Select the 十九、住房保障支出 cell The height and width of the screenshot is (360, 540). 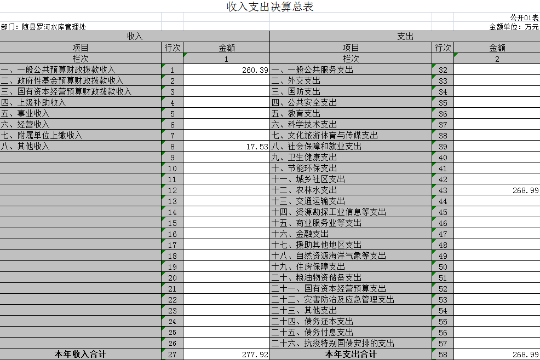pyautogui.click(x=351, y=267)
